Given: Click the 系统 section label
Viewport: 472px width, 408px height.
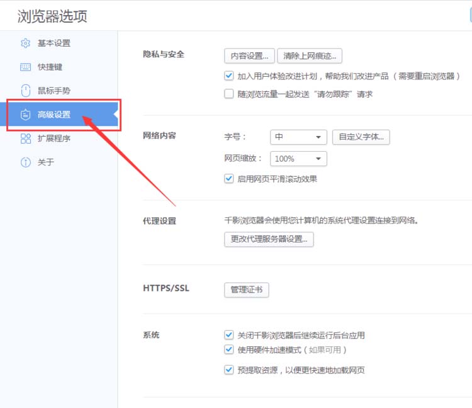Looking at the screenshot, I should point(151,335).
